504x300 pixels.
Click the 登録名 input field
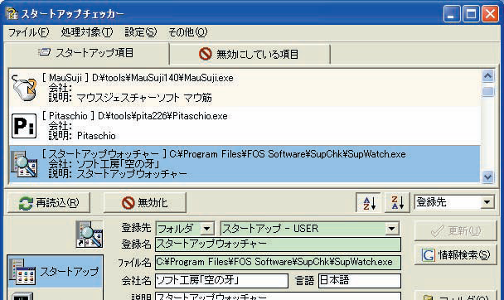[x=278, y=244]
